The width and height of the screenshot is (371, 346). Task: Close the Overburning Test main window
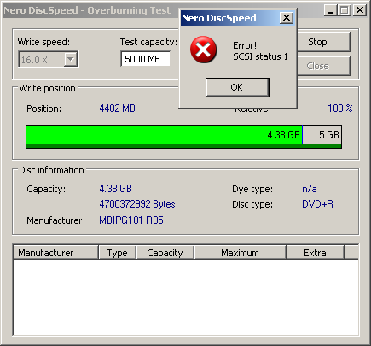click(x=360, y=10)
